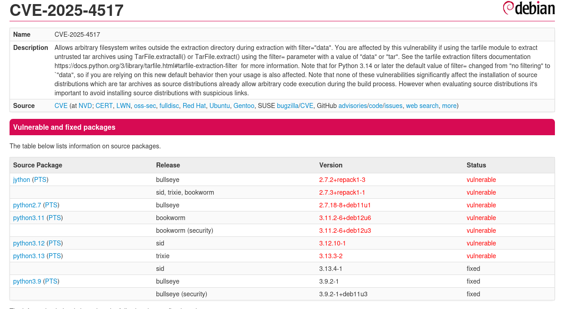Image resolution: width=564 pixels, height=309 pixels.
Task: Open the PTS link for python3.12
Action: (x=55, y=243)
